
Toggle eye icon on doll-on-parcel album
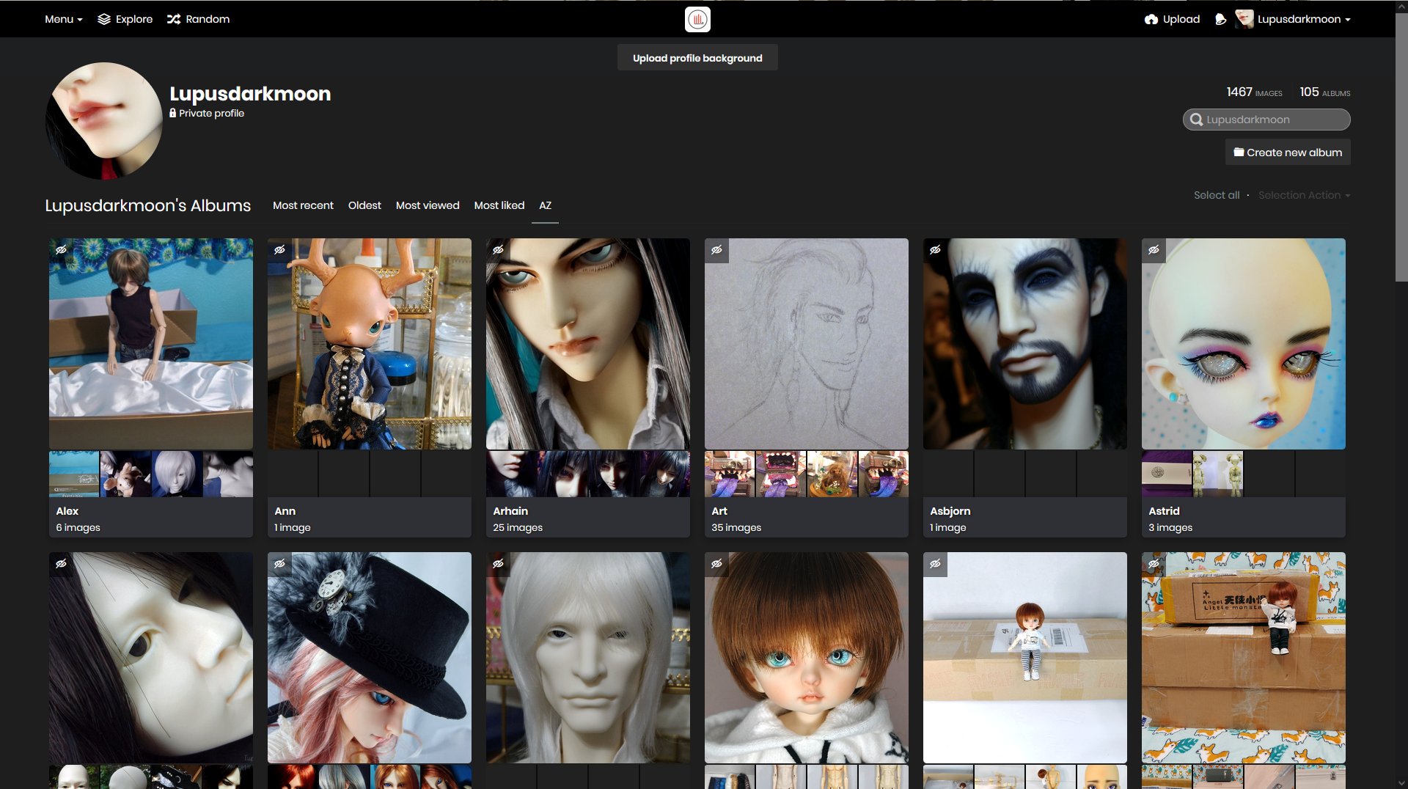(935, 564)
